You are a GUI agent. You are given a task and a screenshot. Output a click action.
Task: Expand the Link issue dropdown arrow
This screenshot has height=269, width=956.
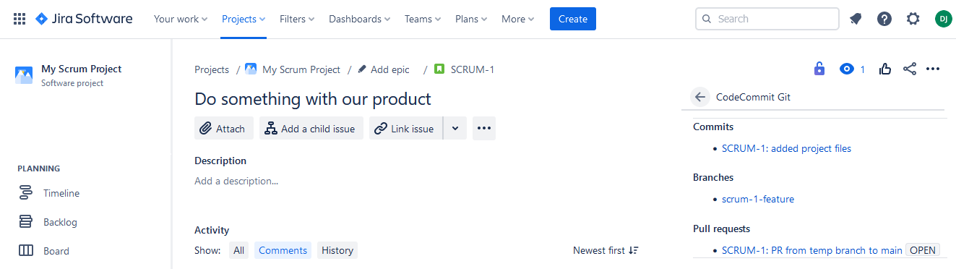[455, 129]
